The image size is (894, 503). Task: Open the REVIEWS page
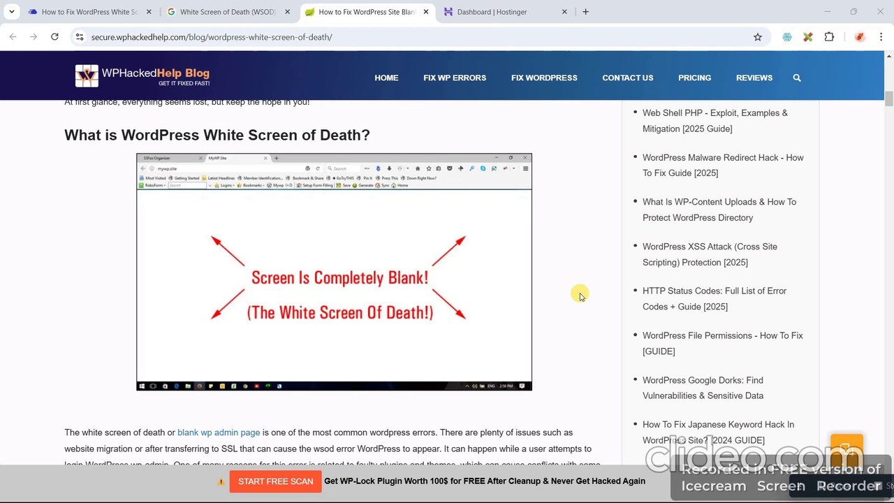coord(754,78)
